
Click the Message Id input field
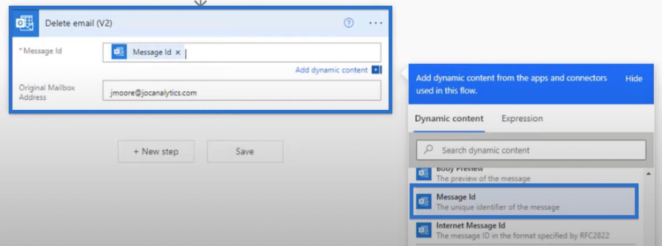242,53
